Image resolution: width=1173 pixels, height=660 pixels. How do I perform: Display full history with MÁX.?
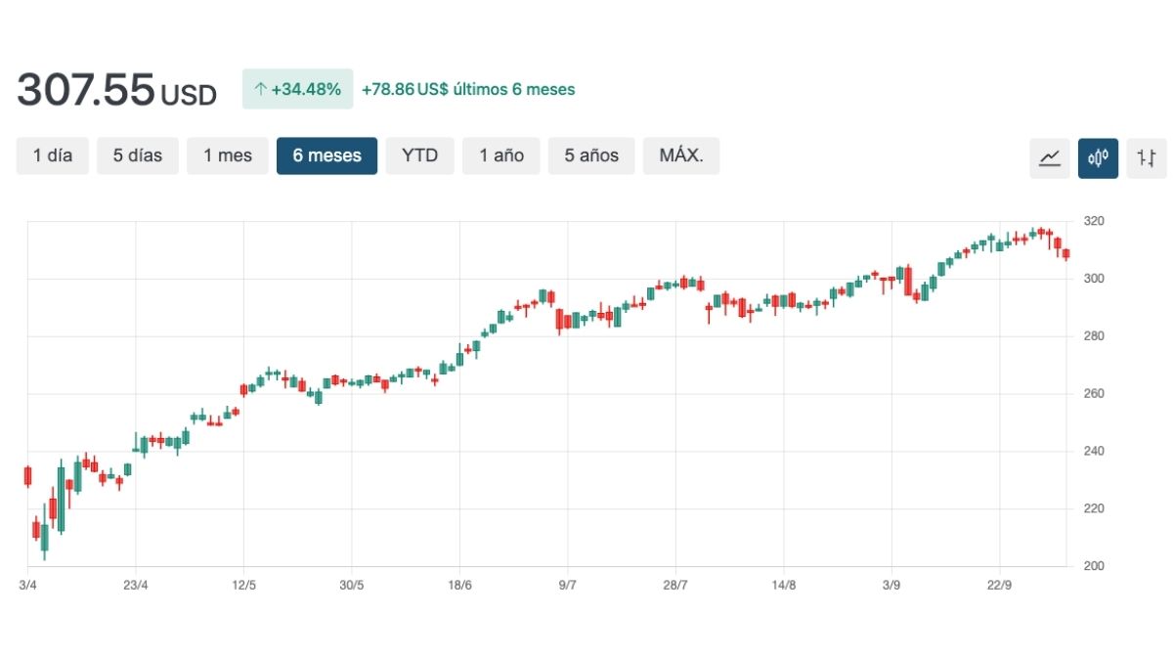[x=680, y=155]
